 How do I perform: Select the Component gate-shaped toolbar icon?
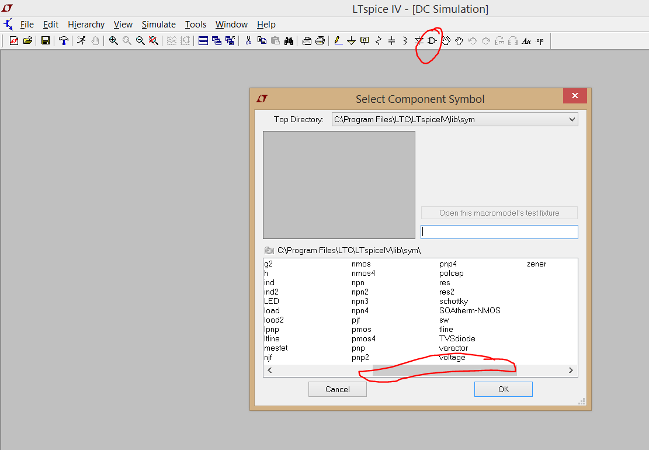point(432,40)
